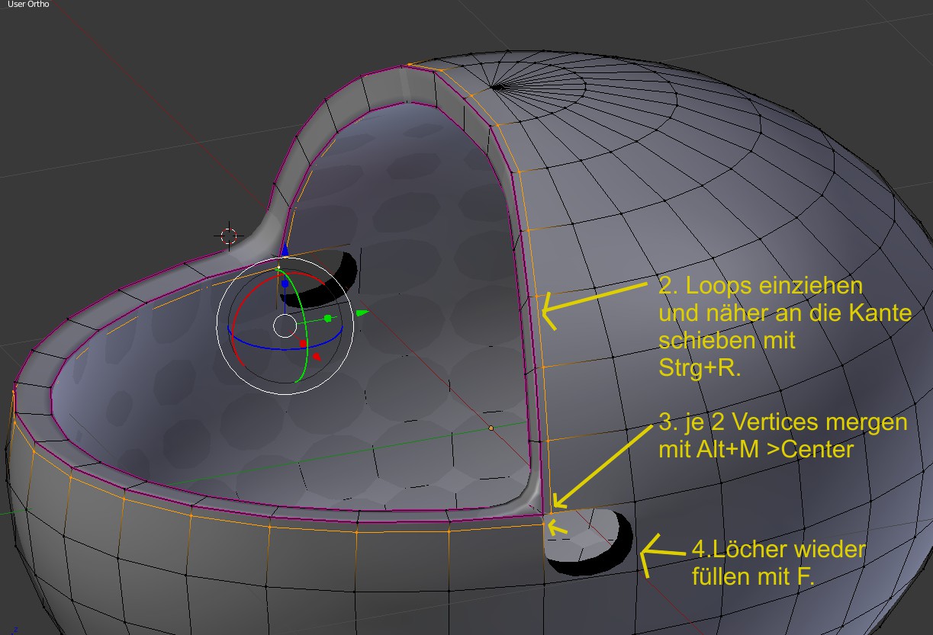The image size is (933, 635).
Task: Select the orange vertex inside the heart cavity
Action: tap(491, 428)
